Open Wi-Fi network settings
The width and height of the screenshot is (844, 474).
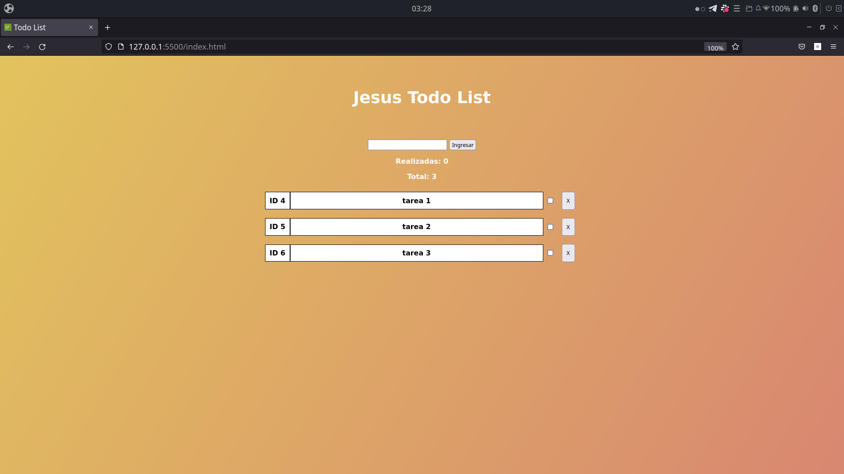pyautogui.click(x=766, y=8)
